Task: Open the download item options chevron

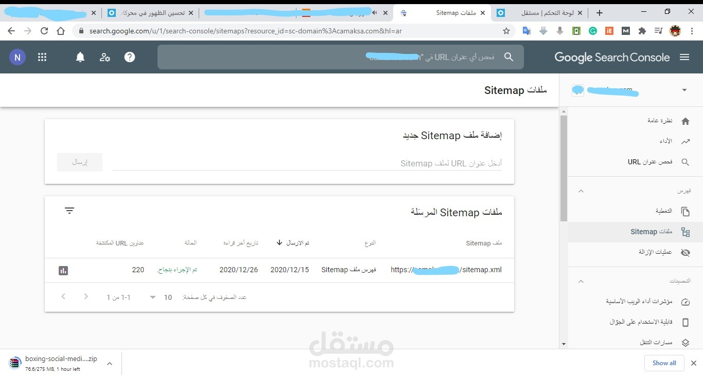Action: [110, 364]
